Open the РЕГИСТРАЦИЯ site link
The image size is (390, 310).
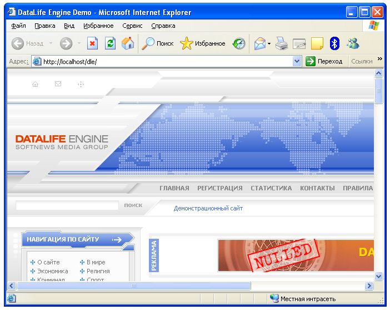[x=219, y=188]
